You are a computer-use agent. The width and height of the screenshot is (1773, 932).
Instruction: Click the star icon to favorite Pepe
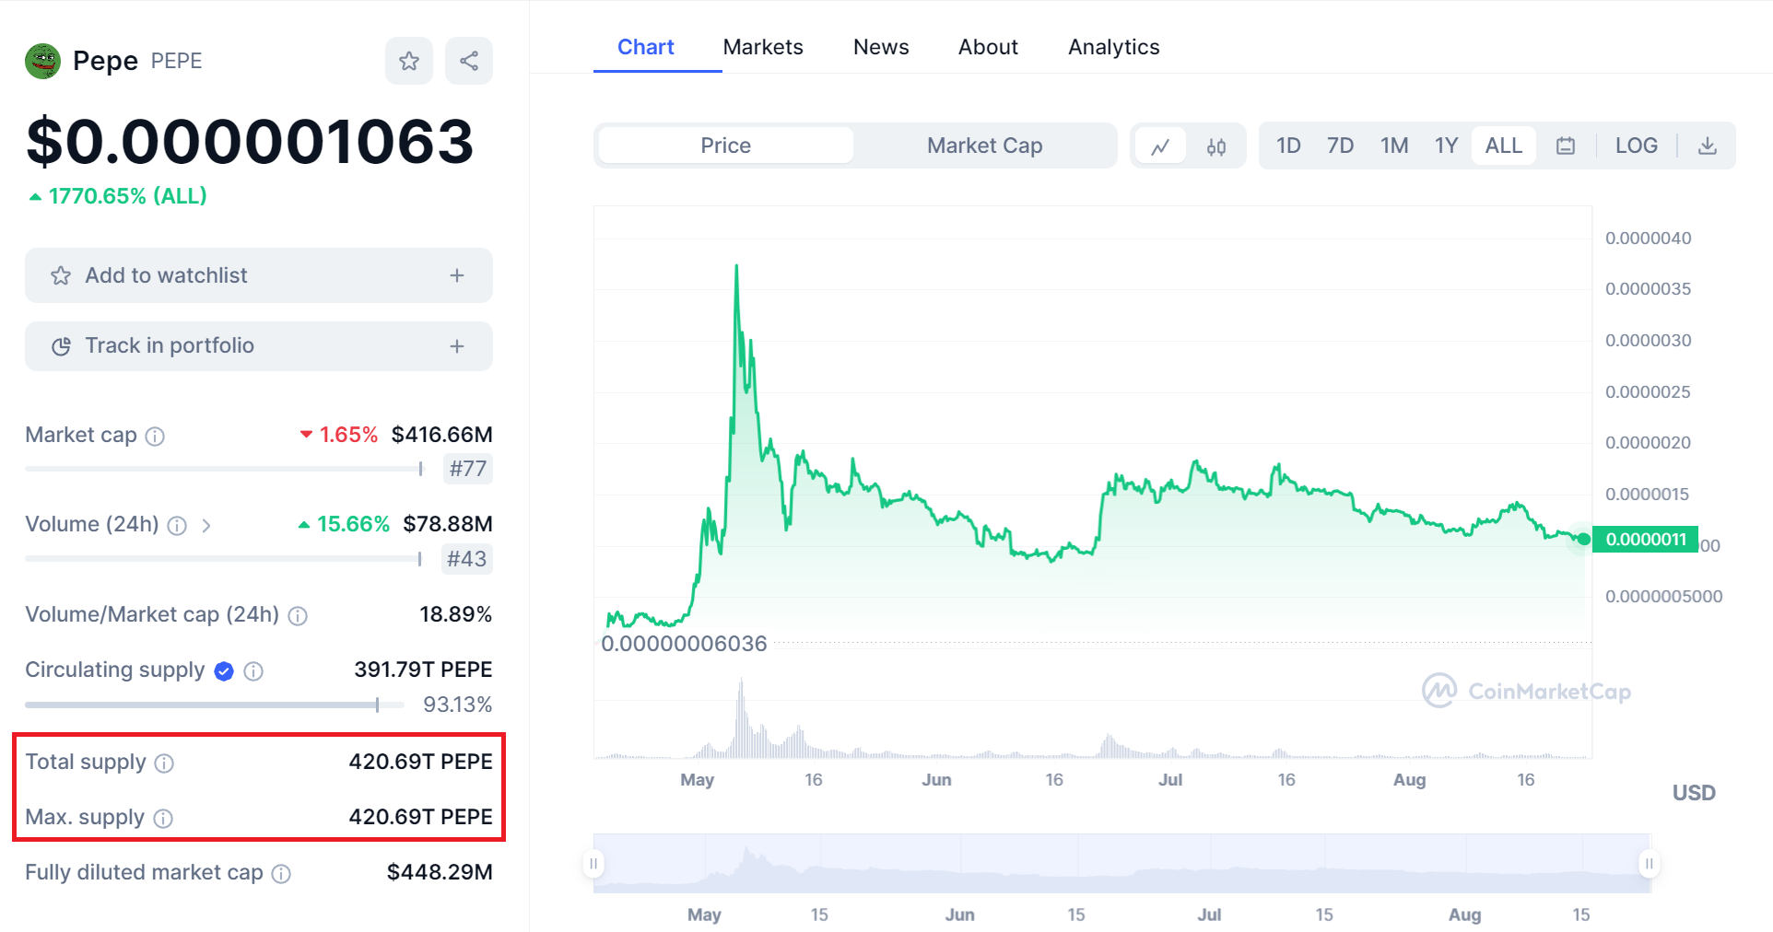pyautogui.click(x=409, y=60)
